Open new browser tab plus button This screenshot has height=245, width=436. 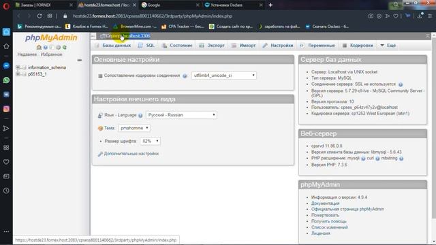(270, 5)
